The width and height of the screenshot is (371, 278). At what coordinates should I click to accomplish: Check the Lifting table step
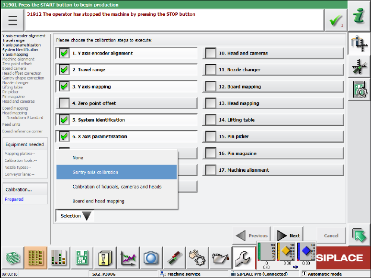coord(211,120)
